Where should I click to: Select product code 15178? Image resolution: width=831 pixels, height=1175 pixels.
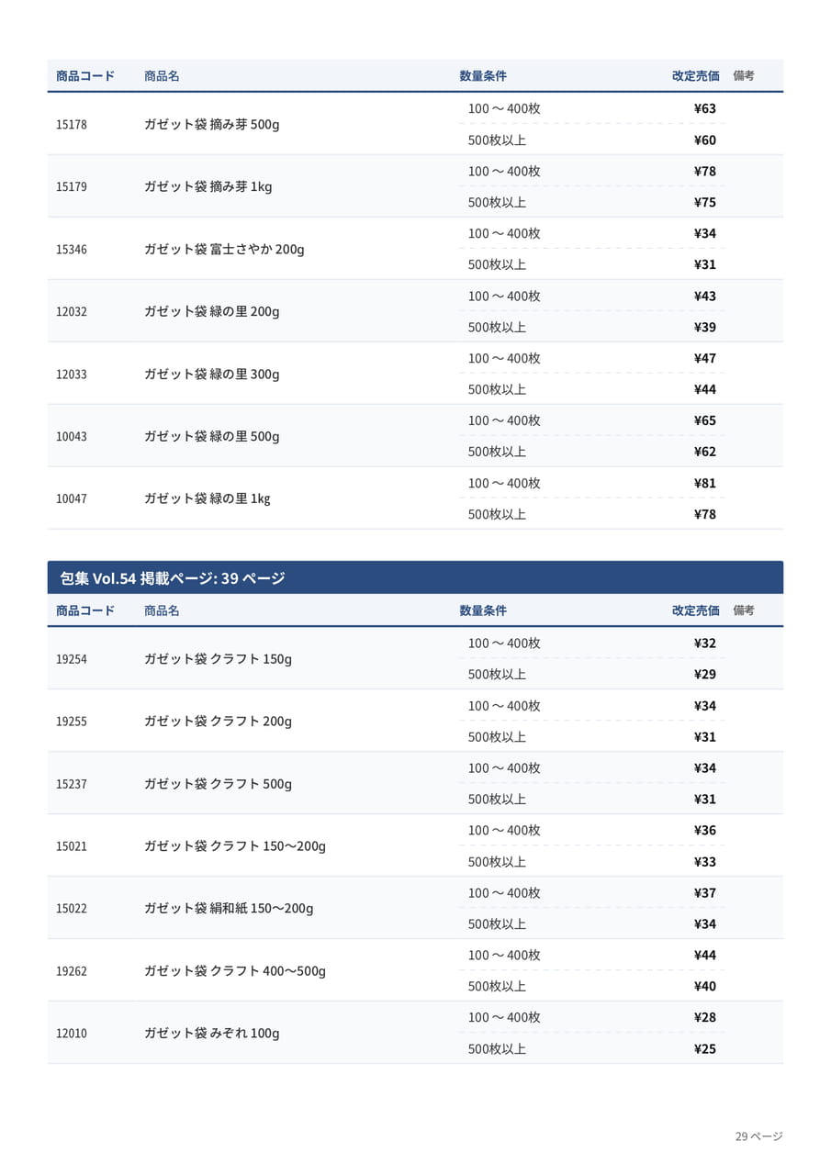coord(72,124)
